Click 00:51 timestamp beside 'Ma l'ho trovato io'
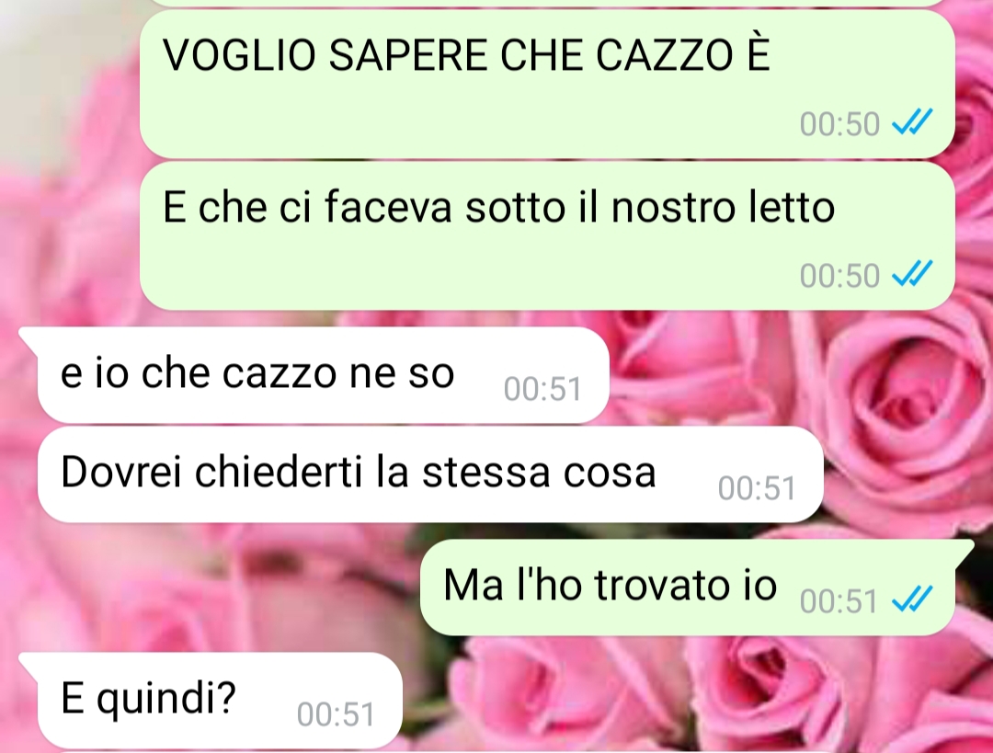Screen dimensions: 993x753 [839, 601]
